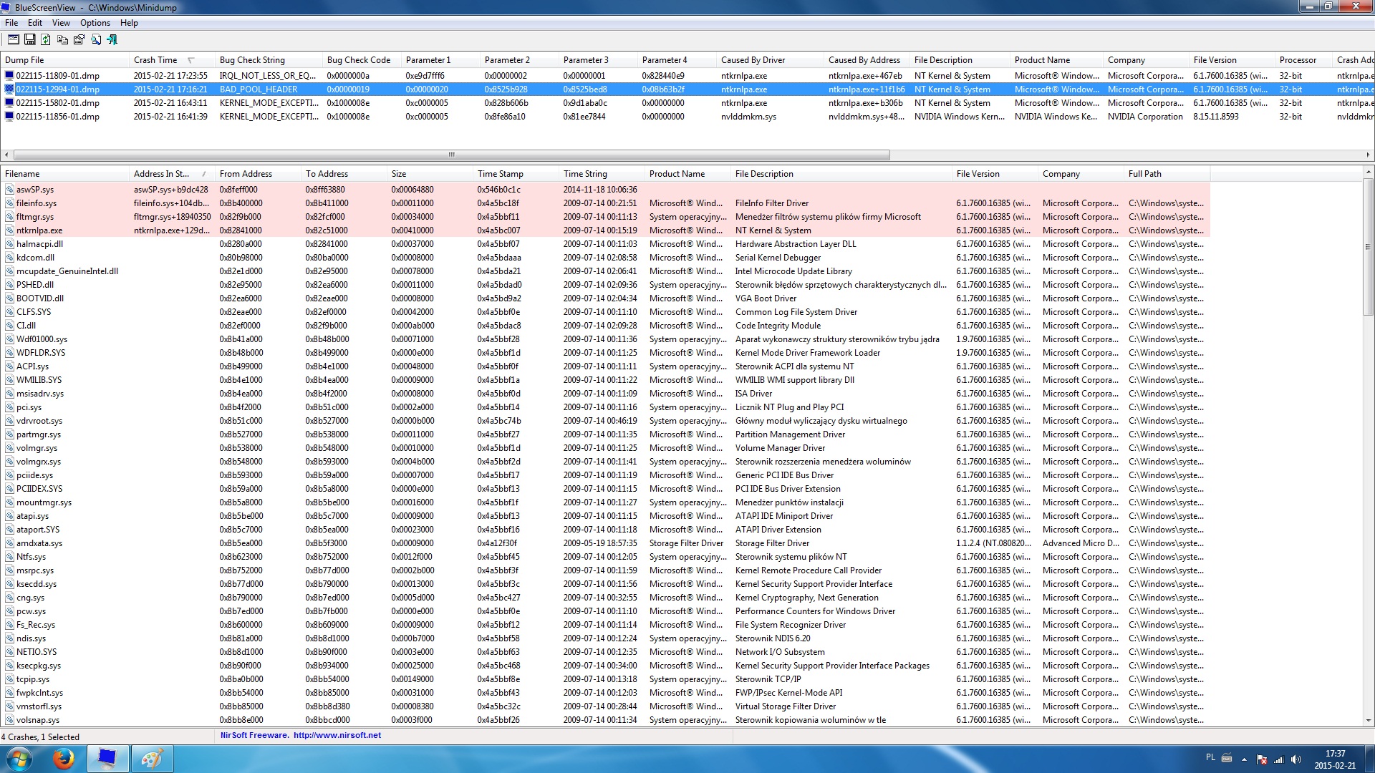Sort by the Bug Check String column header
The height and width of the screenshot is (773, 1375).
point(269,60)
